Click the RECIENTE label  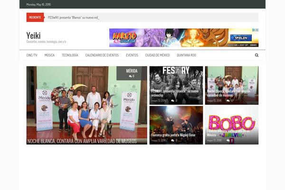tap(35, 17)
